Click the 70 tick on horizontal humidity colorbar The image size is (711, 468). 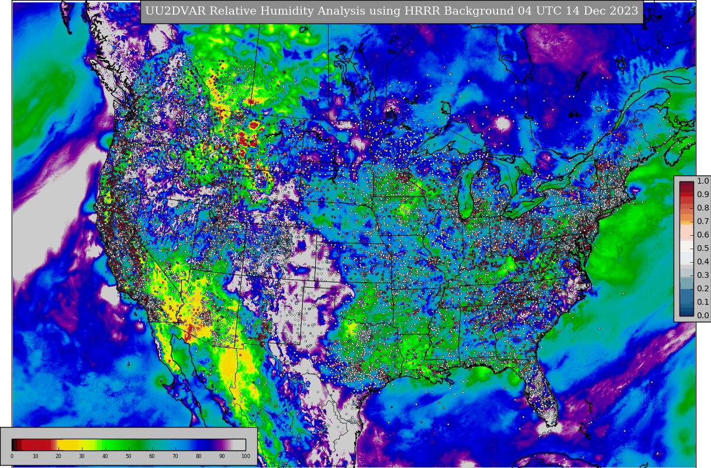click(x=175, y=456)
